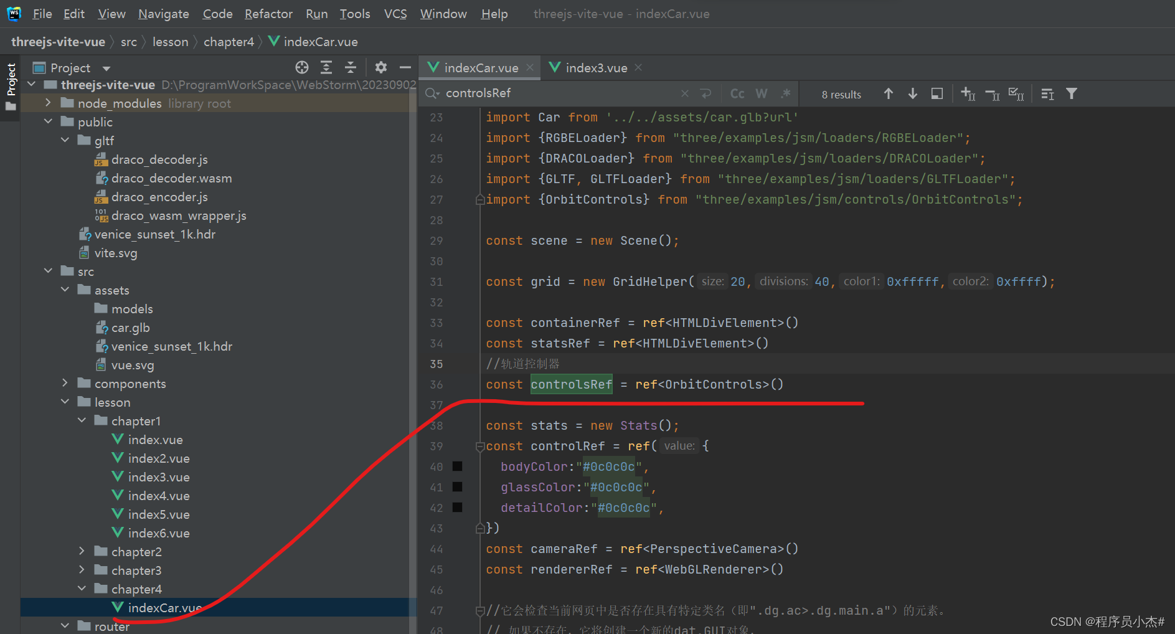
Task: Click the lesson breadcrumb
Action: click(170, 42)
